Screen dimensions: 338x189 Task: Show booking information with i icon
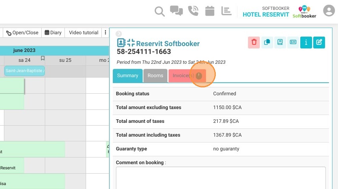point(306,43)
